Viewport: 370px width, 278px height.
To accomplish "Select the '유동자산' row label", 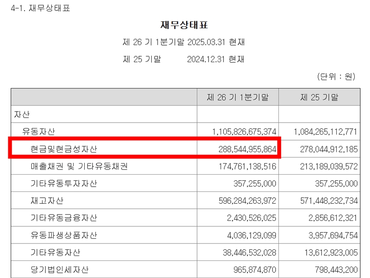I will (38, 131).
